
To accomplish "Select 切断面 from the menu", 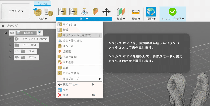I will point(80,51).
